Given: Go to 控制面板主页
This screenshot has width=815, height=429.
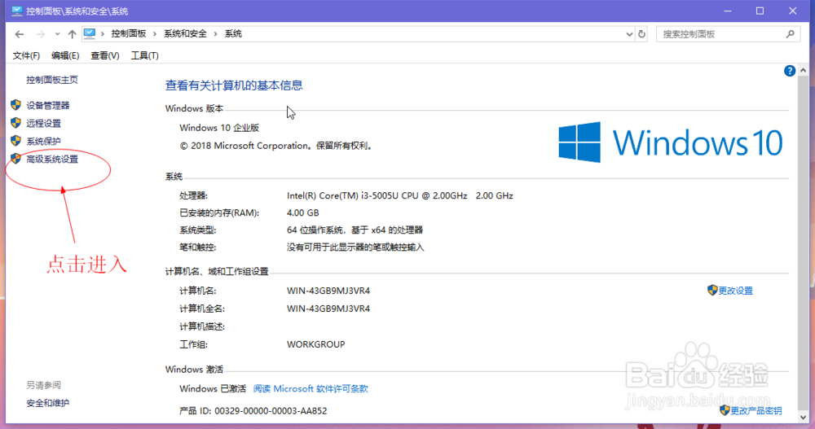Looking at the screenshot, I should pyautogui.click(x=52, y=80).
